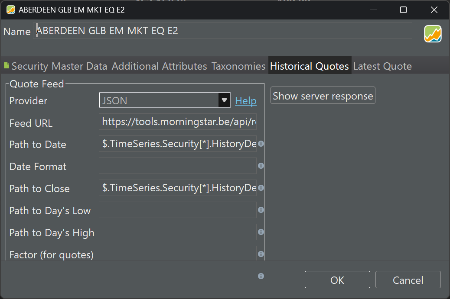This screenshot has height=299, width=450.
Task: Click the info icon left of the OK button
Action: click(261, 276)
